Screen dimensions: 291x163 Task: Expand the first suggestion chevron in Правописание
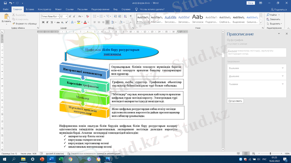[282, 68]
